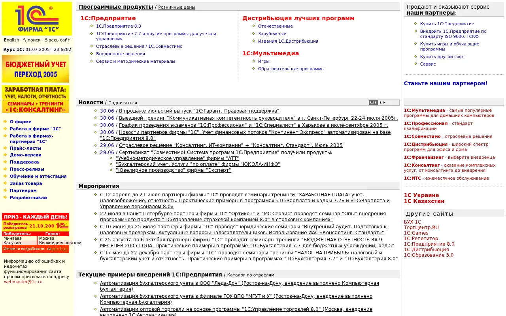Open "1С Казахстан" link
This screenshot has height=316, width=506.
pyautogui.click(x=424, y=201)
